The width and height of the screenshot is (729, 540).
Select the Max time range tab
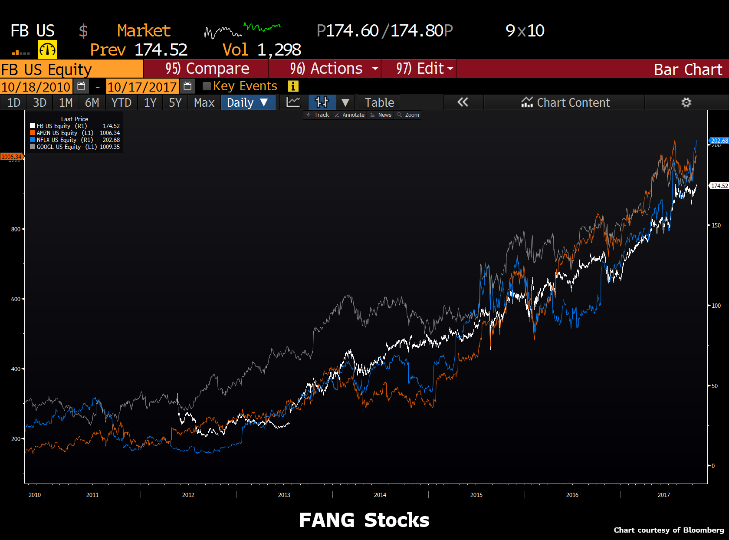click(x=204, y=102)
